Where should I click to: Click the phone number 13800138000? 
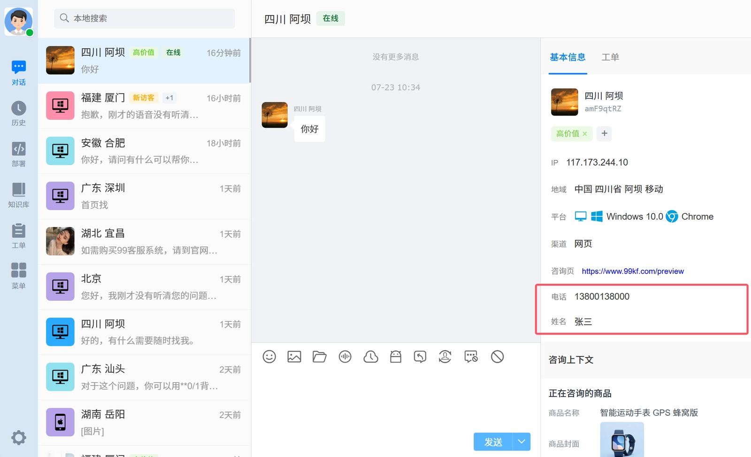[x=602, y=297]
